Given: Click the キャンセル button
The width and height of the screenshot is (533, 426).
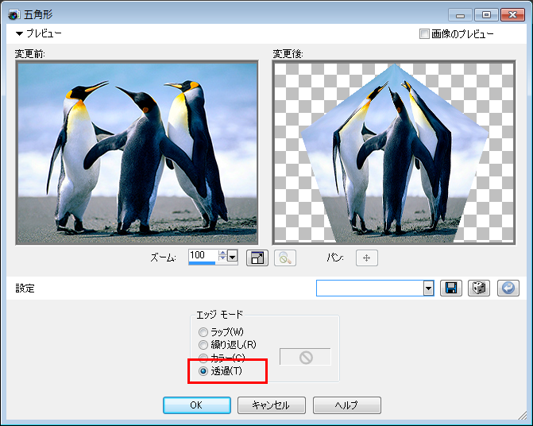Looking at the screenshot, I should point(271,405).
